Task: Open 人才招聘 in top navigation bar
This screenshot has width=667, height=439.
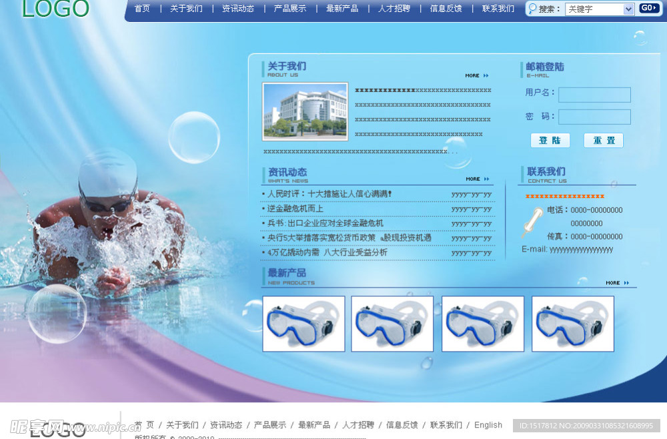Action: pyautogui.click(x=394, y=9)
